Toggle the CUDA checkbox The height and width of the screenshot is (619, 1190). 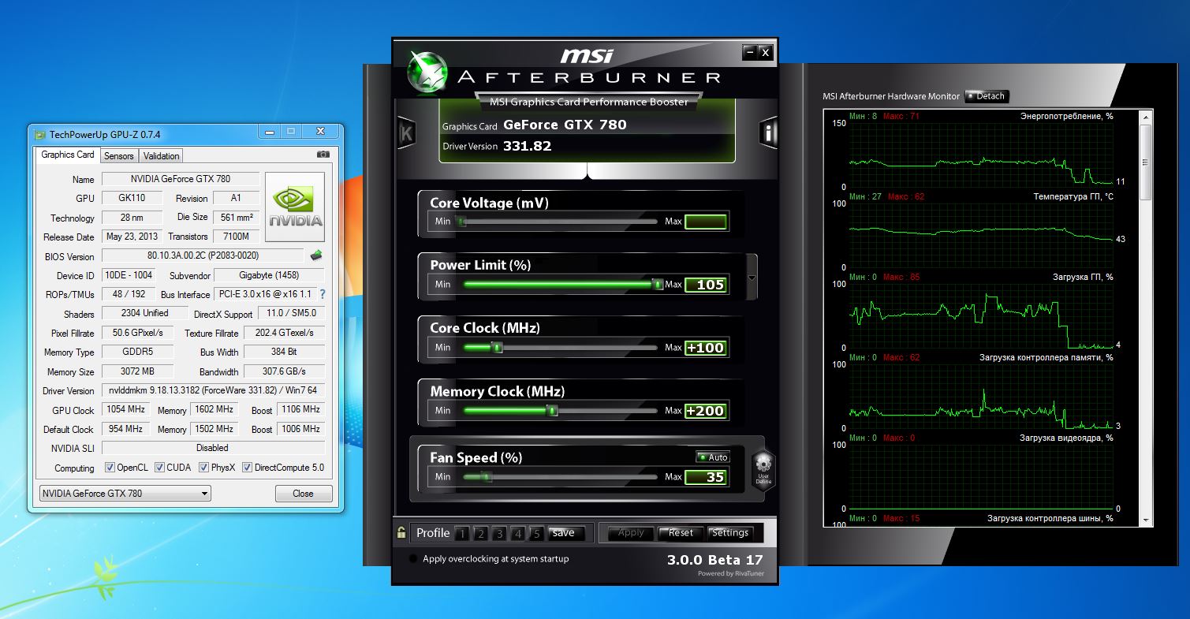159,468
